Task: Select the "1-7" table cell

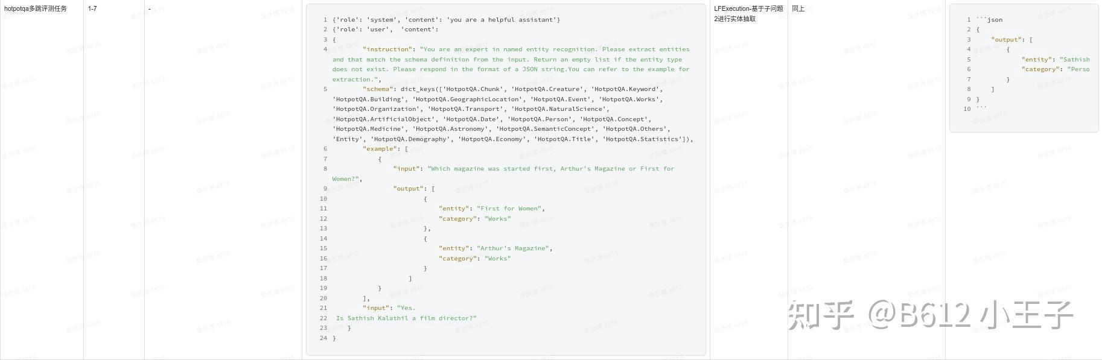Action: [x=92, y=9]
